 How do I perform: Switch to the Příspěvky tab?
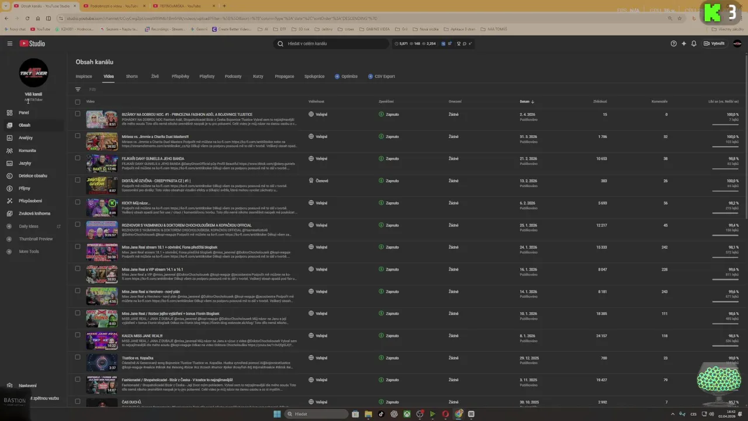[x=180, y=76]
